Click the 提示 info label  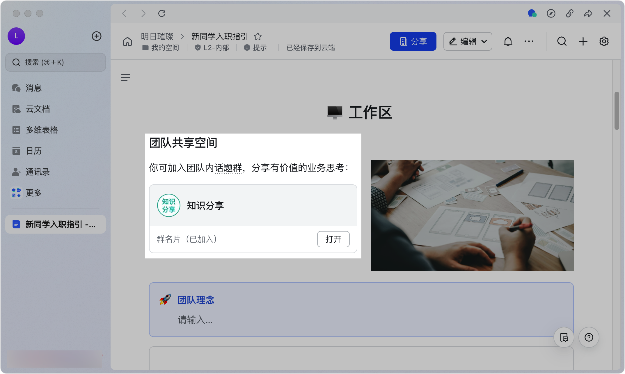click(x=255, y=47)
